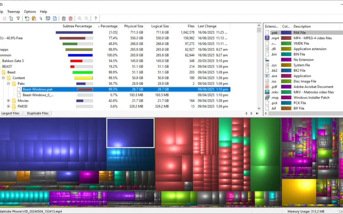Click the Beast-Windows.pak file icon
Screen dimensions: 343x214
pos(19,89)
